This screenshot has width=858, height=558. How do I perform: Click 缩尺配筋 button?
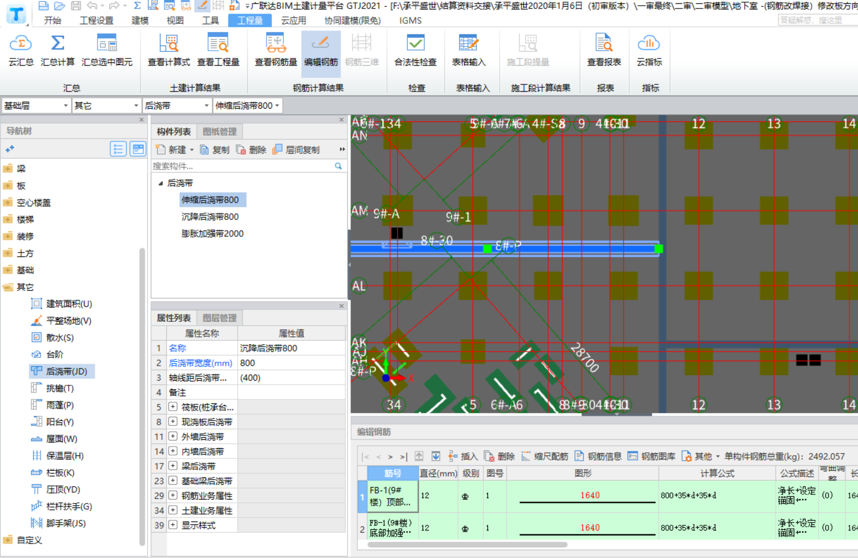point(545,456)
